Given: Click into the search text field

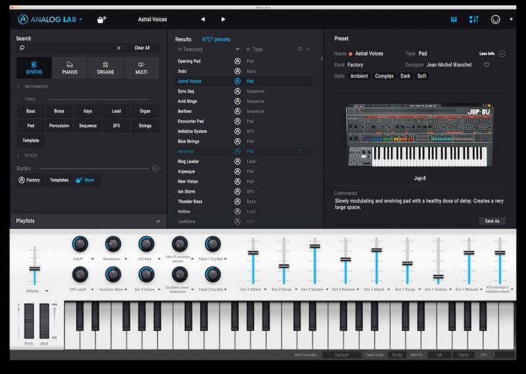Looking at the screenshot, I should point(71,48).
